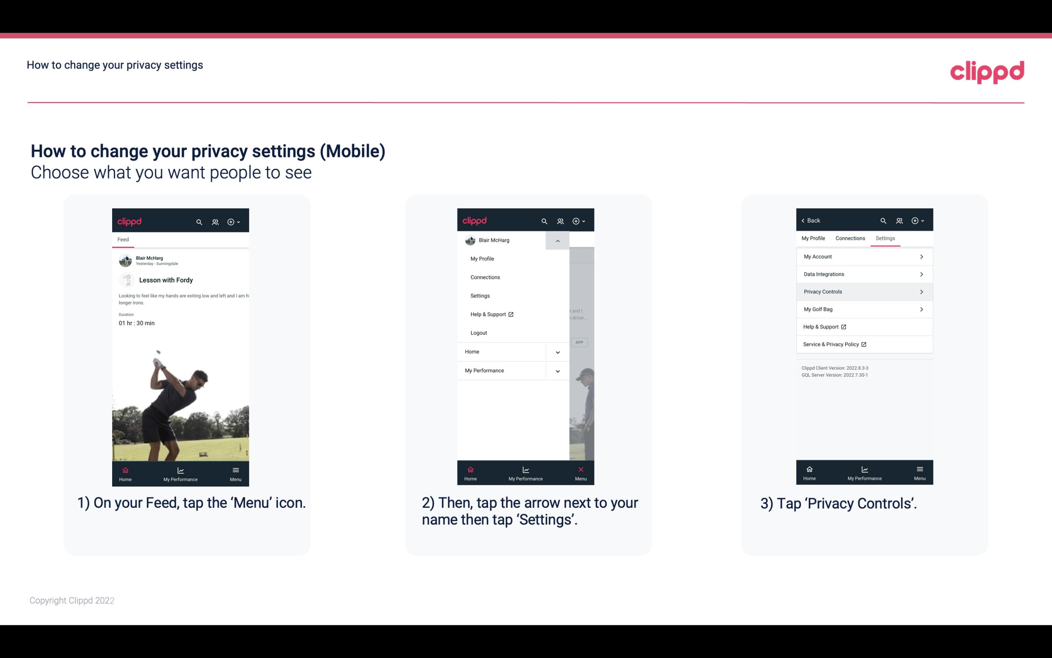This screenshot has width=1052, height=658.
Task: Open the Connections menu item
Action: (485, 277)
